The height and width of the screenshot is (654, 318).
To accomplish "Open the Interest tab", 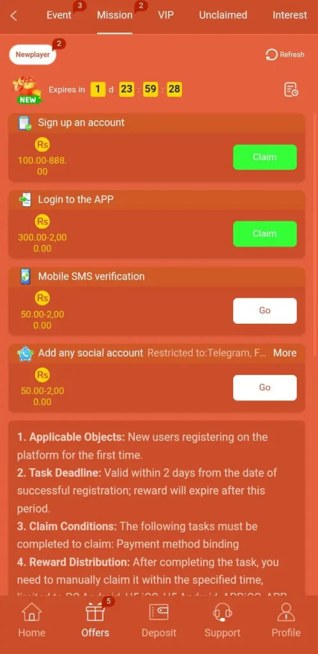I will pos(290,15).
